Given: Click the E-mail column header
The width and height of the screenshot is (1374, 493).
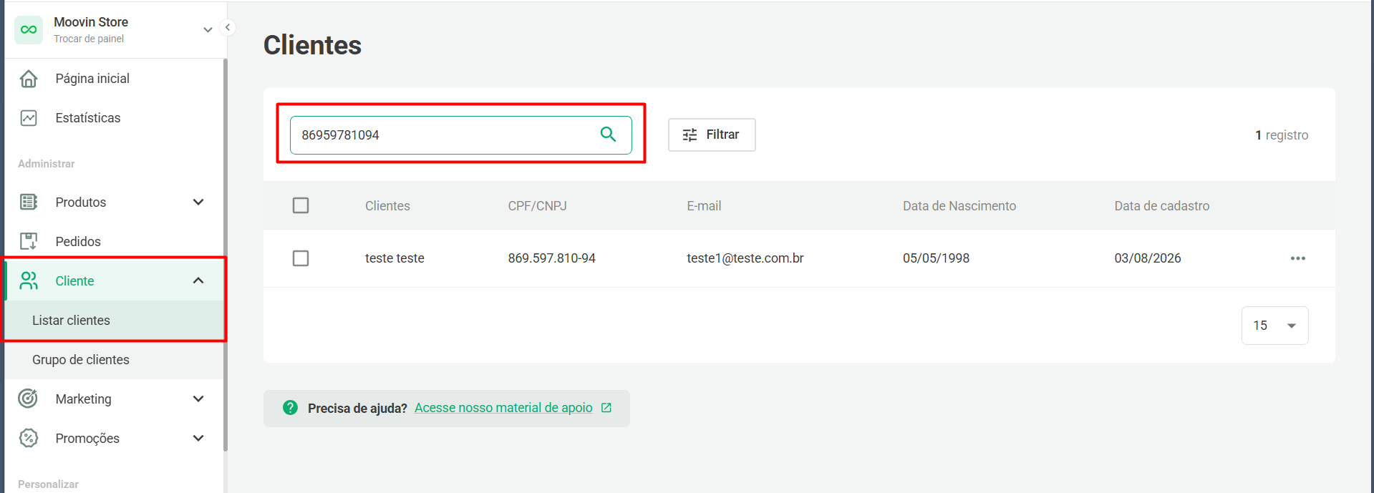Looking at the screenshot, I should click(704, 206).
